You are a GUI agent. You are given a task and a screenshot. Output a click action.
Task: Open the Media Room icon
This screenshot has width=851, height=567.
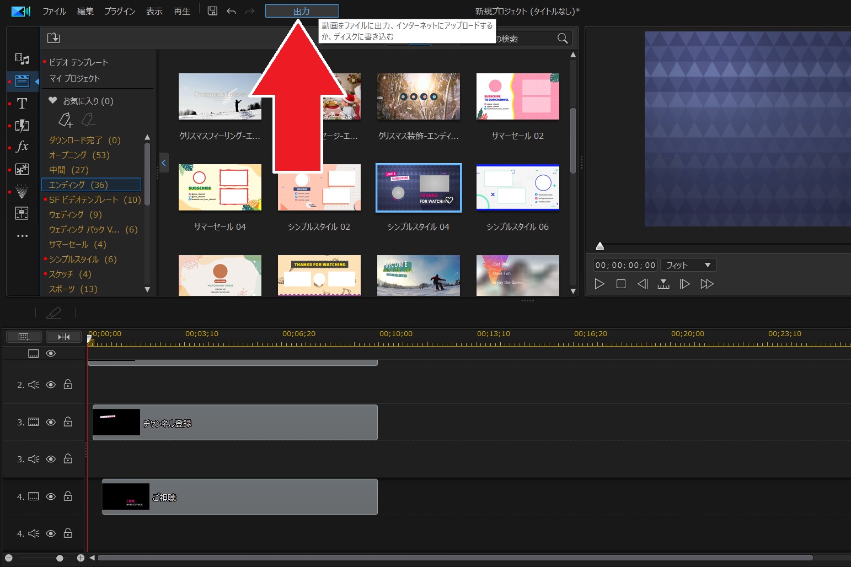click(x=22, y=59)
